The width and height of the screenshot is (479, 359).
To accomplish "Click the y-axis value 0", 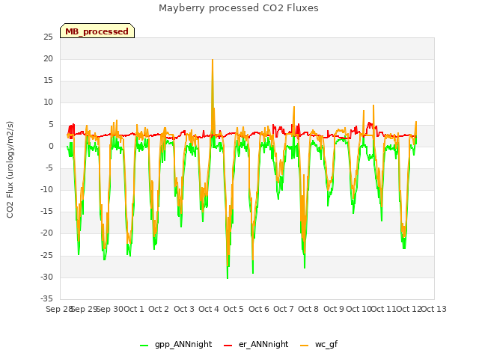I will [x=51, y=147].
